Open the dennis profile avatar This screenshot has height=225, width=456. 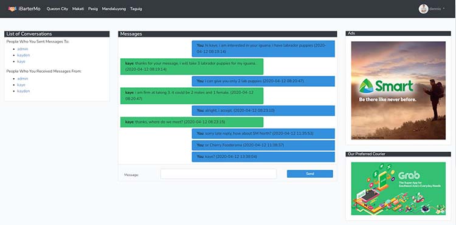(423, 8)
